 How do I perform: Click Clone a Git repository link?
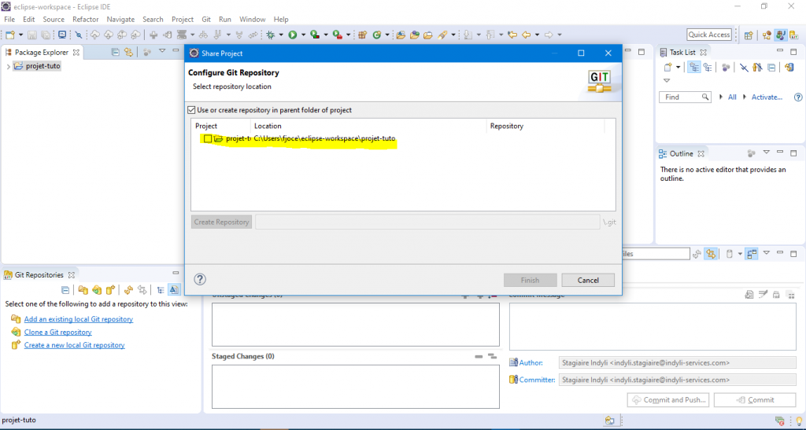click(x=57, y=333)
